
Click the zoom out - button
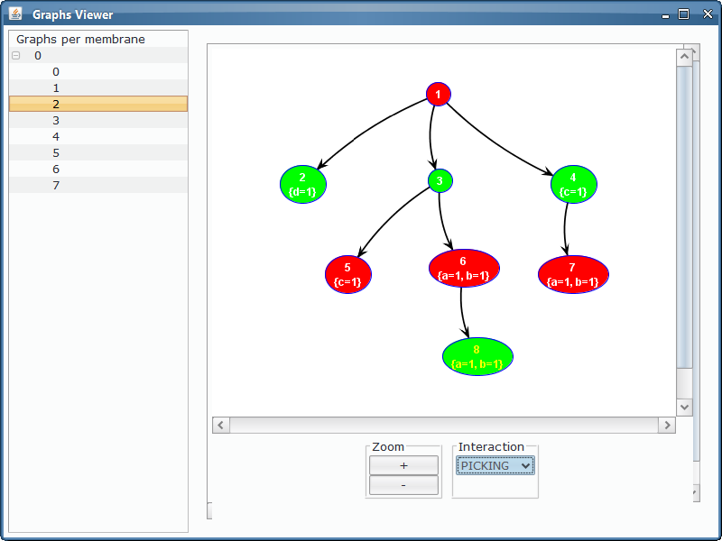(403, 485)
